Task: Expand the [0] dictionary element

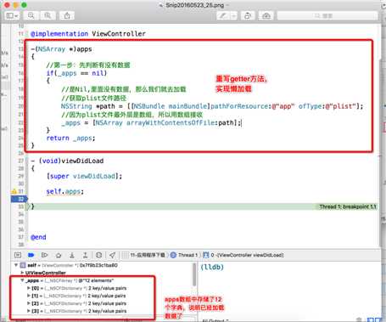Action: click(29, 288)
